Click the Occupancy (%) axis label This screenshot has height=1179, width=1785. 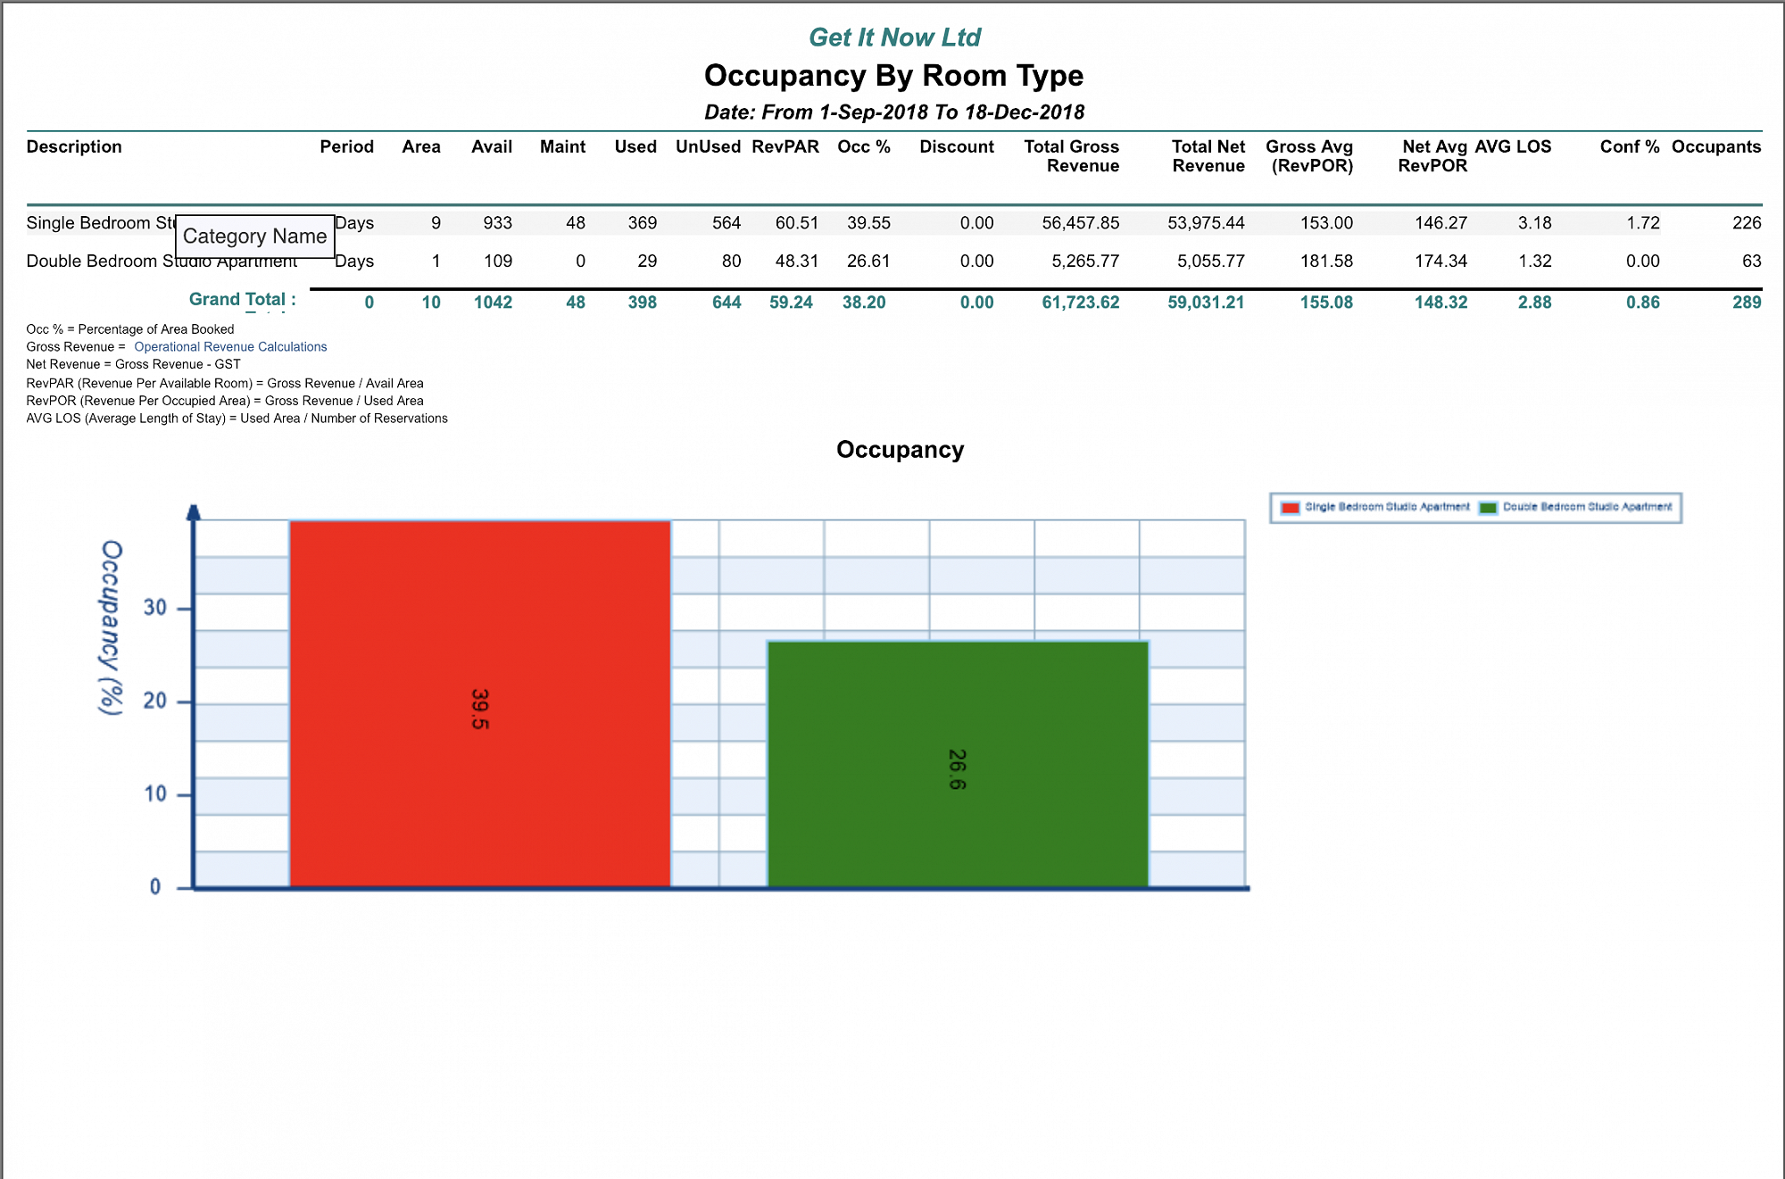[x=110, y=627]
